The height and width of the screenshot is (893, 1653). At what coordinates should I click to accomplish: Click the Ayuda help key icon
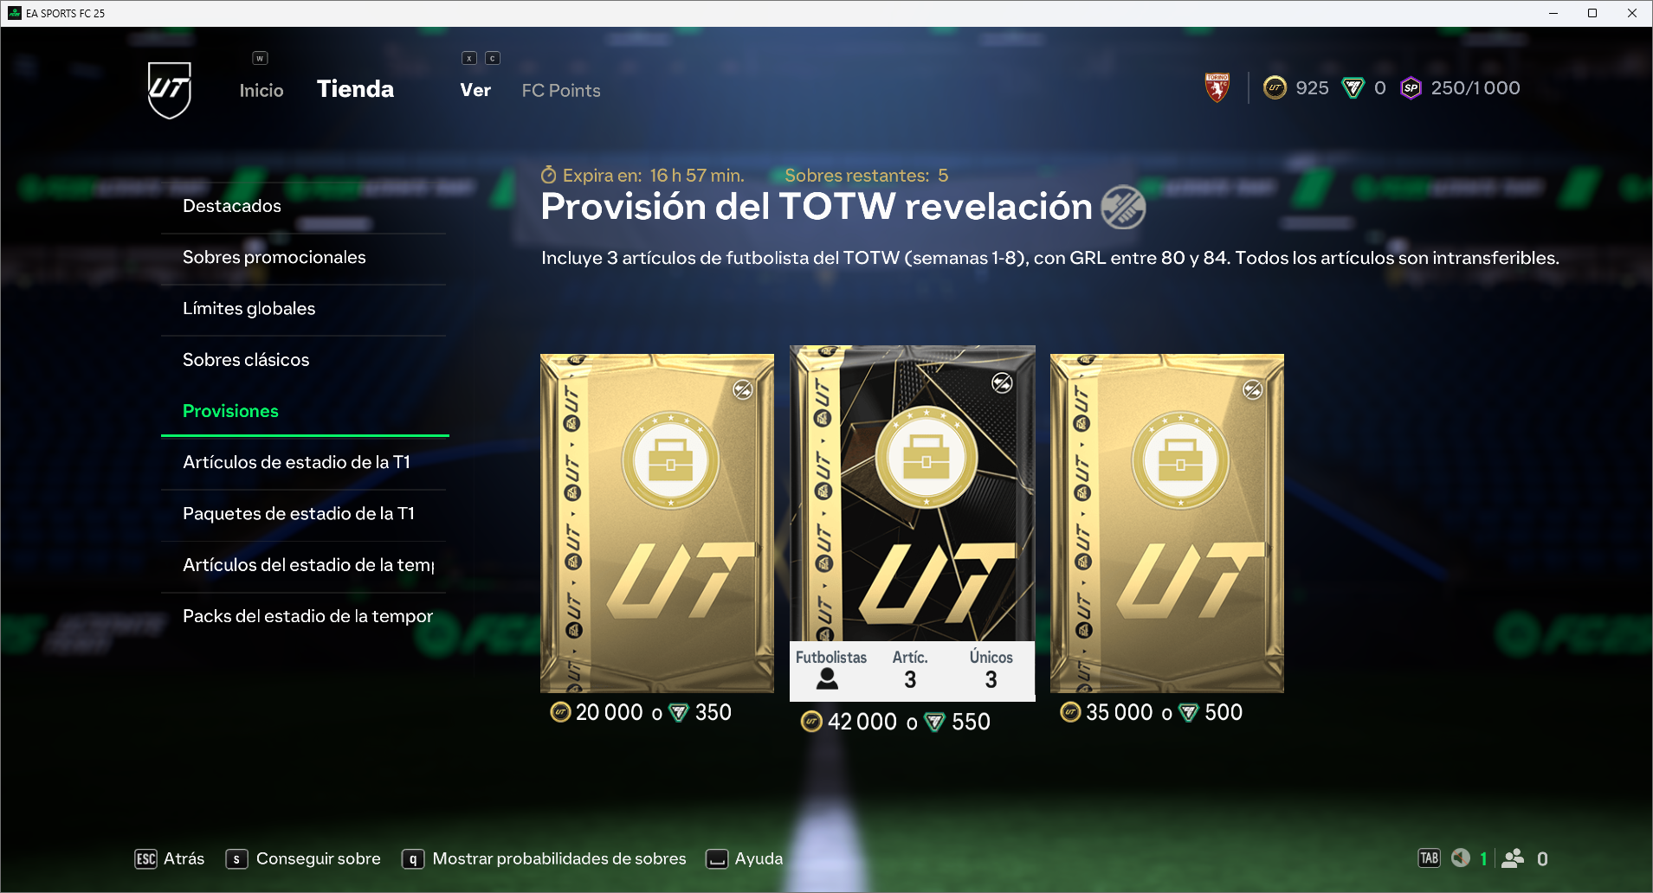click(717, 858)
